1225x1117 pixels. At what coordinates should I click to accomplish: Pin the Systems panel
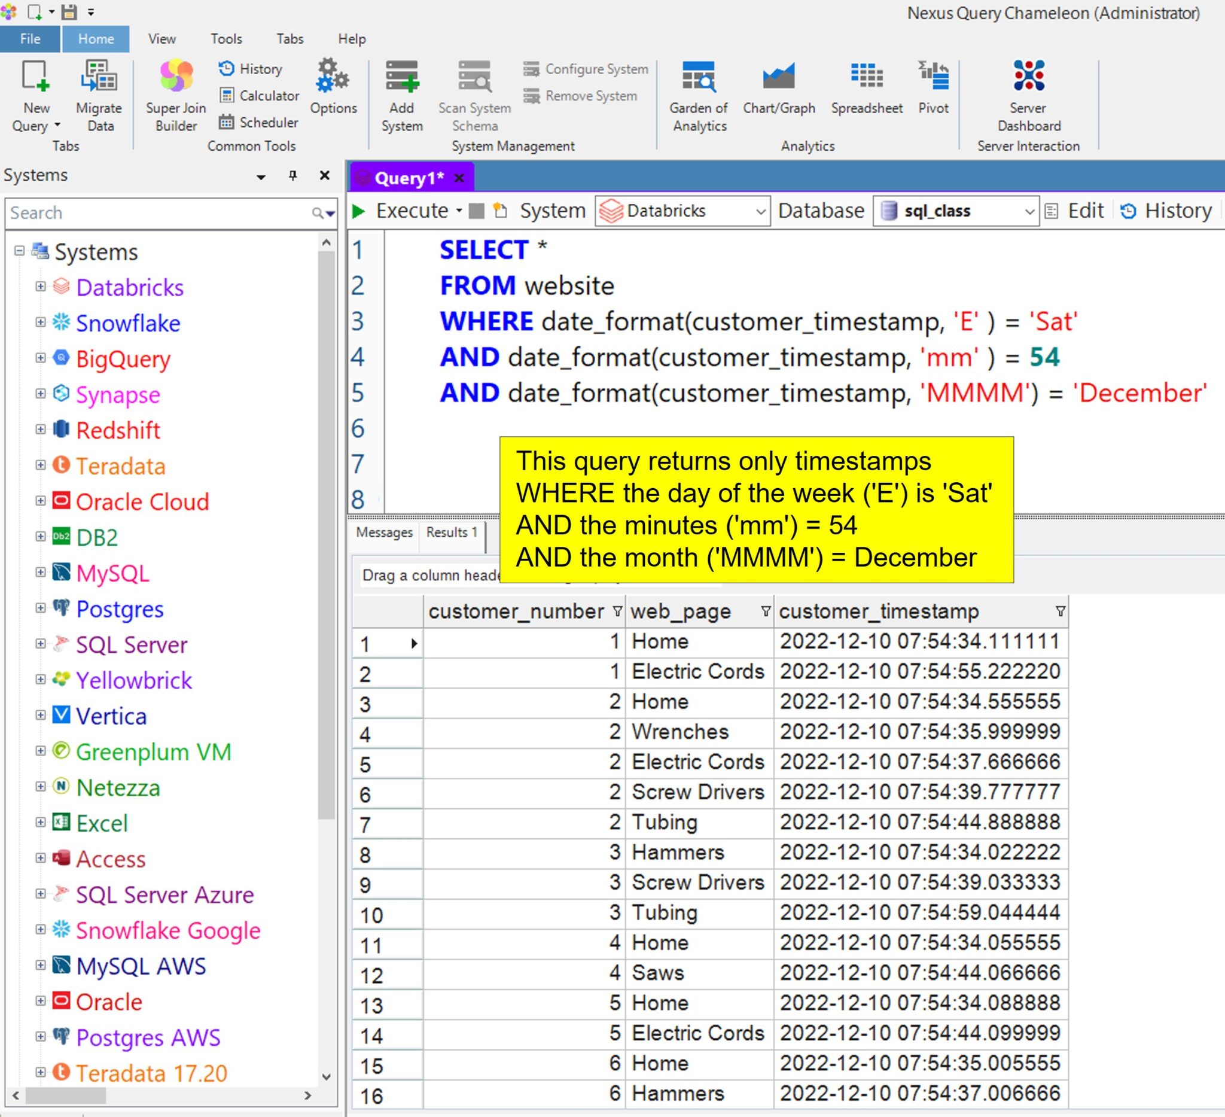coord(293,176)
